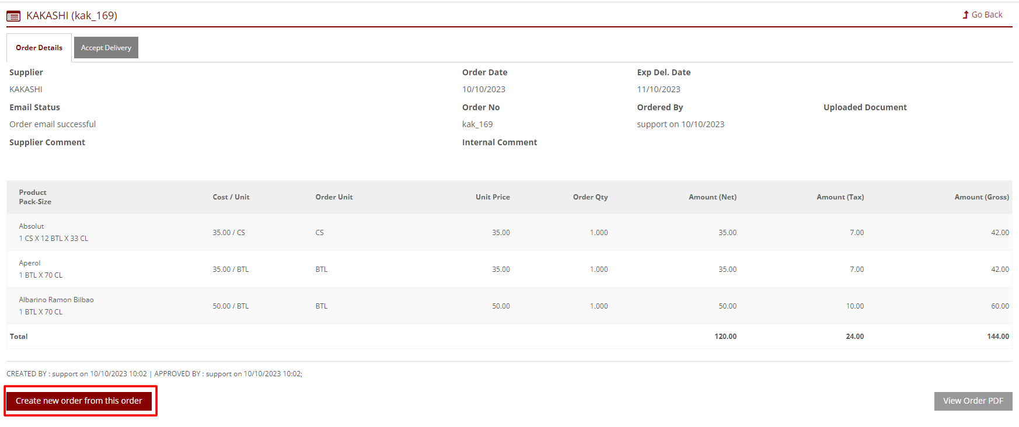Click the Absolut product row name

pos(32,226)
